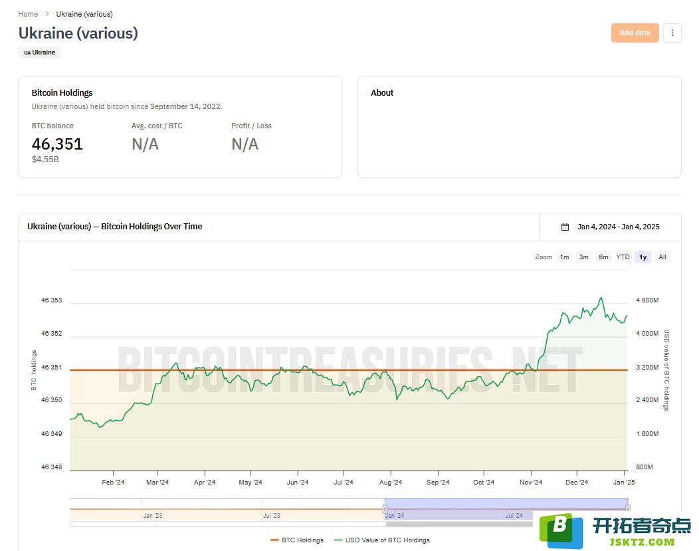Click the 'Ukraine (various)' page heading
This screenshot has width=699, height=551.
(78, 33)
